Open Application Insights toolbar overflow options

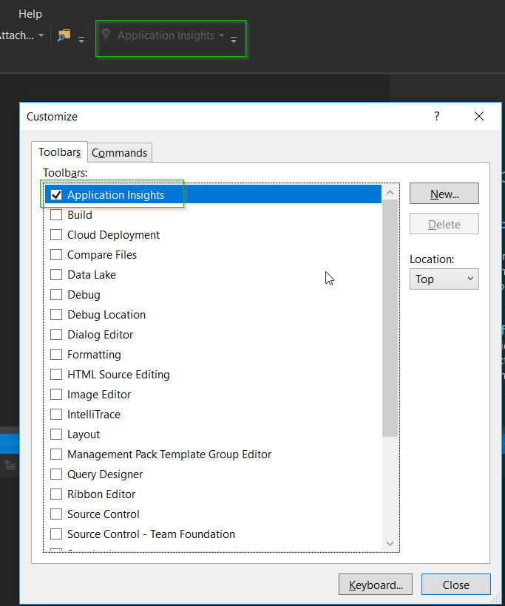coord(234,39)
